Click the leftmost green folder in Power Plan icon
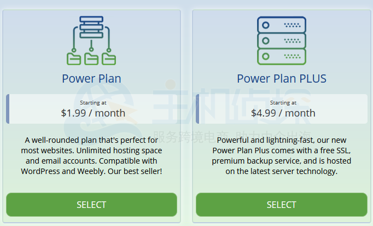Image resolution: width=373 pixels, height=226 pixels. (74, 57)
